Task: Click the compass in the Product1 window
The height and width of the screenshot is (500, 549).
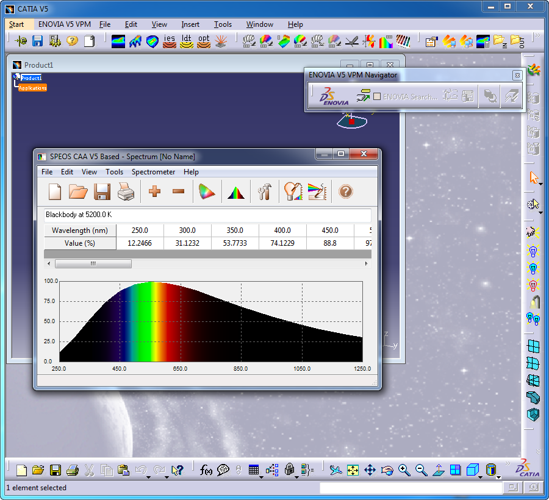Action: (x=352, y=121)
